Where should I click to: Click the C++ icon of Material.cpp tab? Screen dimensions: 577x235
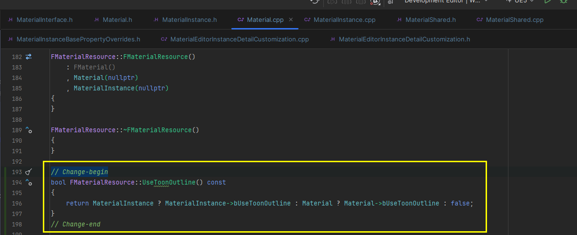point(241,20)
